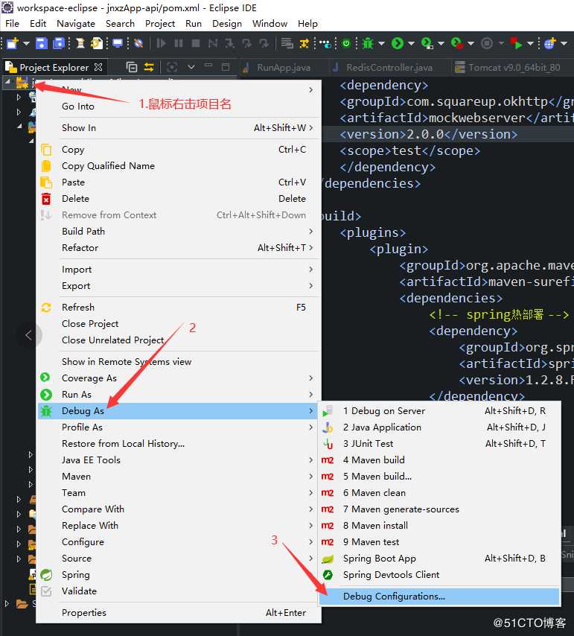Click the Suspend debug toolbar icon

pyautogui.click(x=179, y=43)
